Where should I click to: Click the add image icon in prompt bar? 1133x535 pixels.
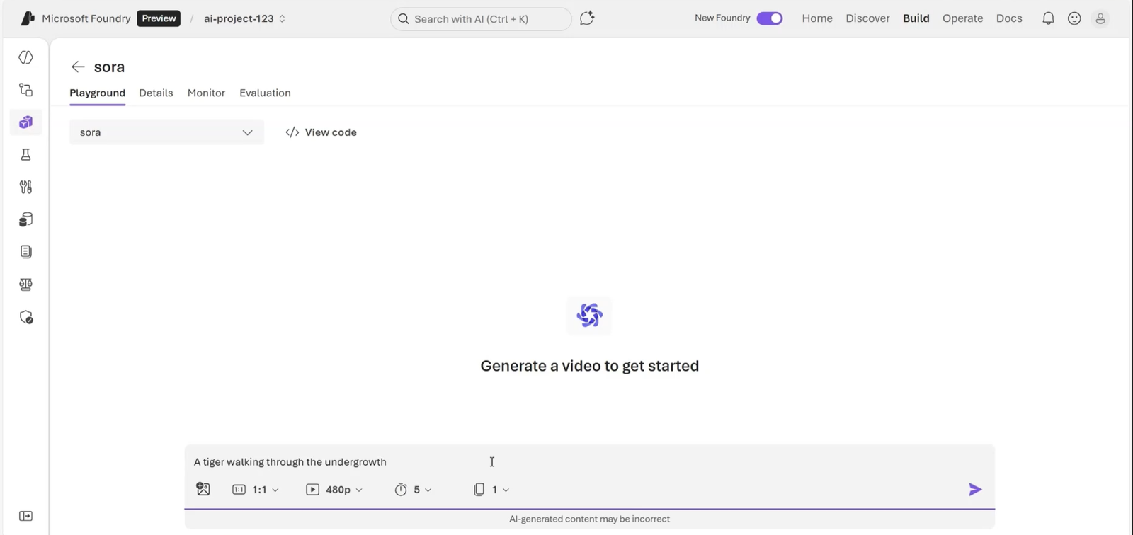(x=203, y=489)
